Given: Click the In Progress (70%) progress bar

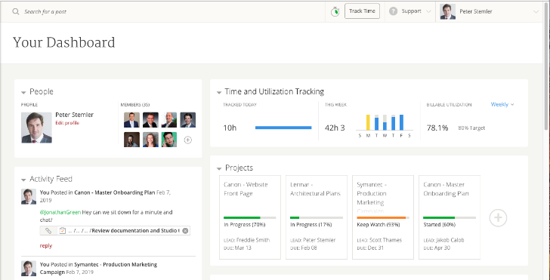Looking at the screenshot, I should (x=250, y=217).
